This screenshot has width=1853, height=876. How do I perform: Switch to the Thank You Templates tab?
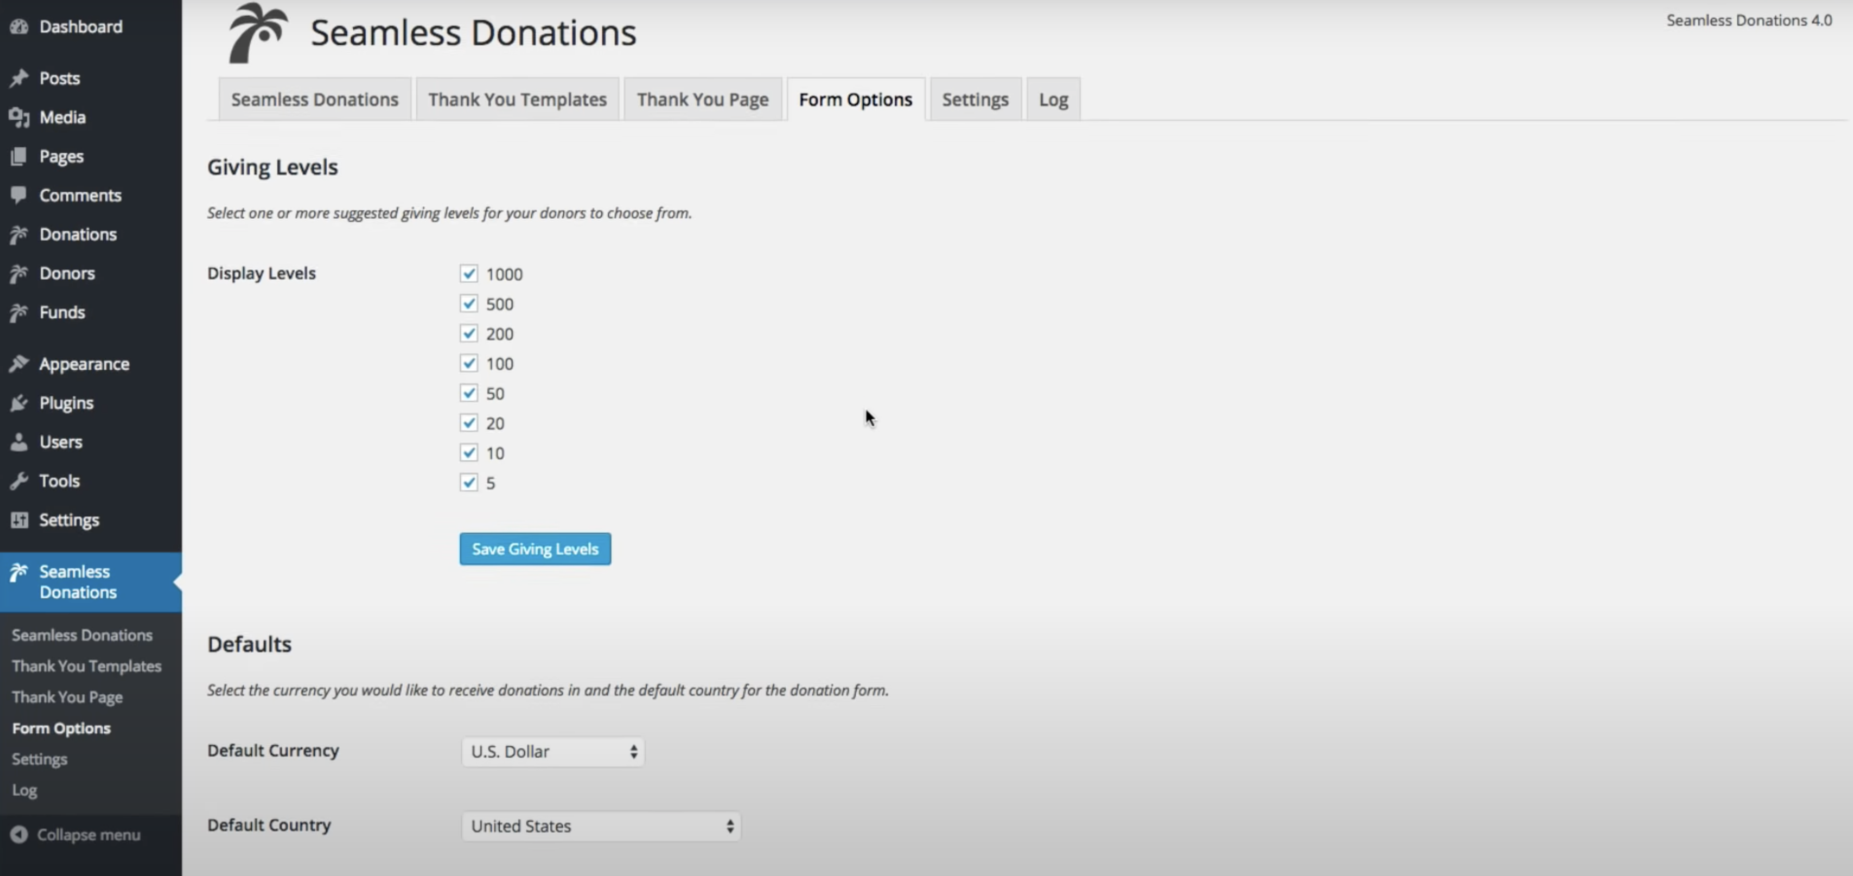[517, 99]
